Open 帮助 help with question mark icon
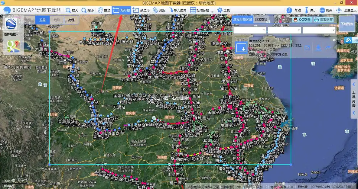 pos(294,10)
